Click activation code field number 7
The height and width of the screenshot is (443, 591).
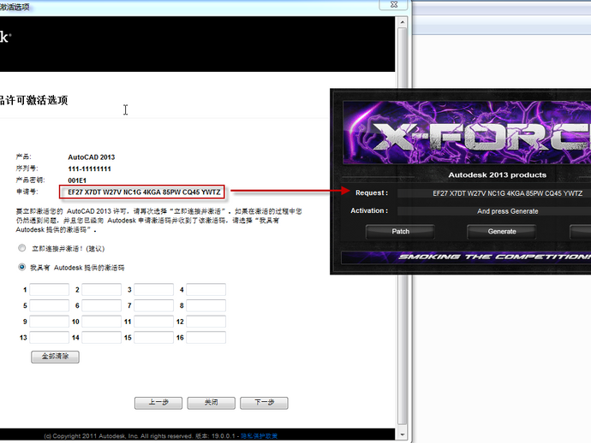[154, 305]
